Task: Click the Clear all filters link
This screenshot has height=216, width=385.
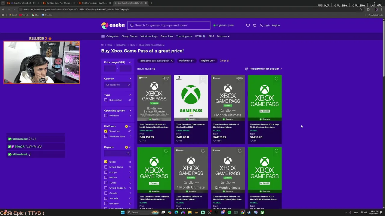Action: click(x=224, y=61)
